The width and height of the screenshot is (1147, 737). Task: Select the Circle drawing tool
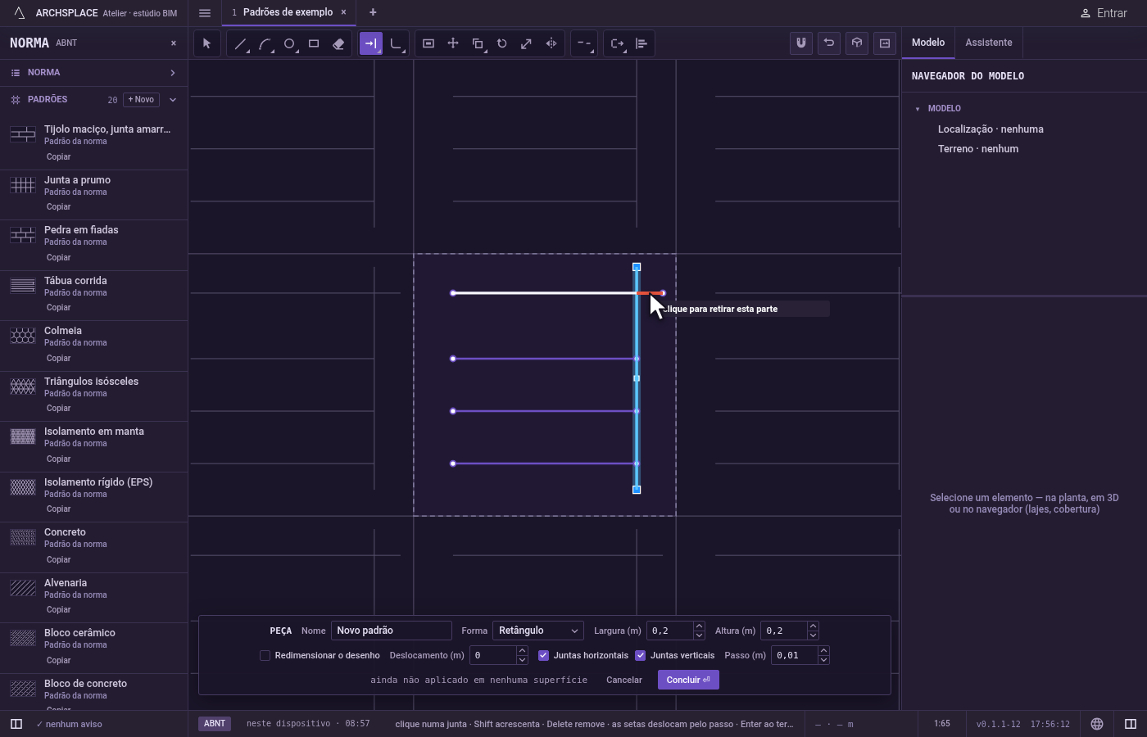click(289, 43)
